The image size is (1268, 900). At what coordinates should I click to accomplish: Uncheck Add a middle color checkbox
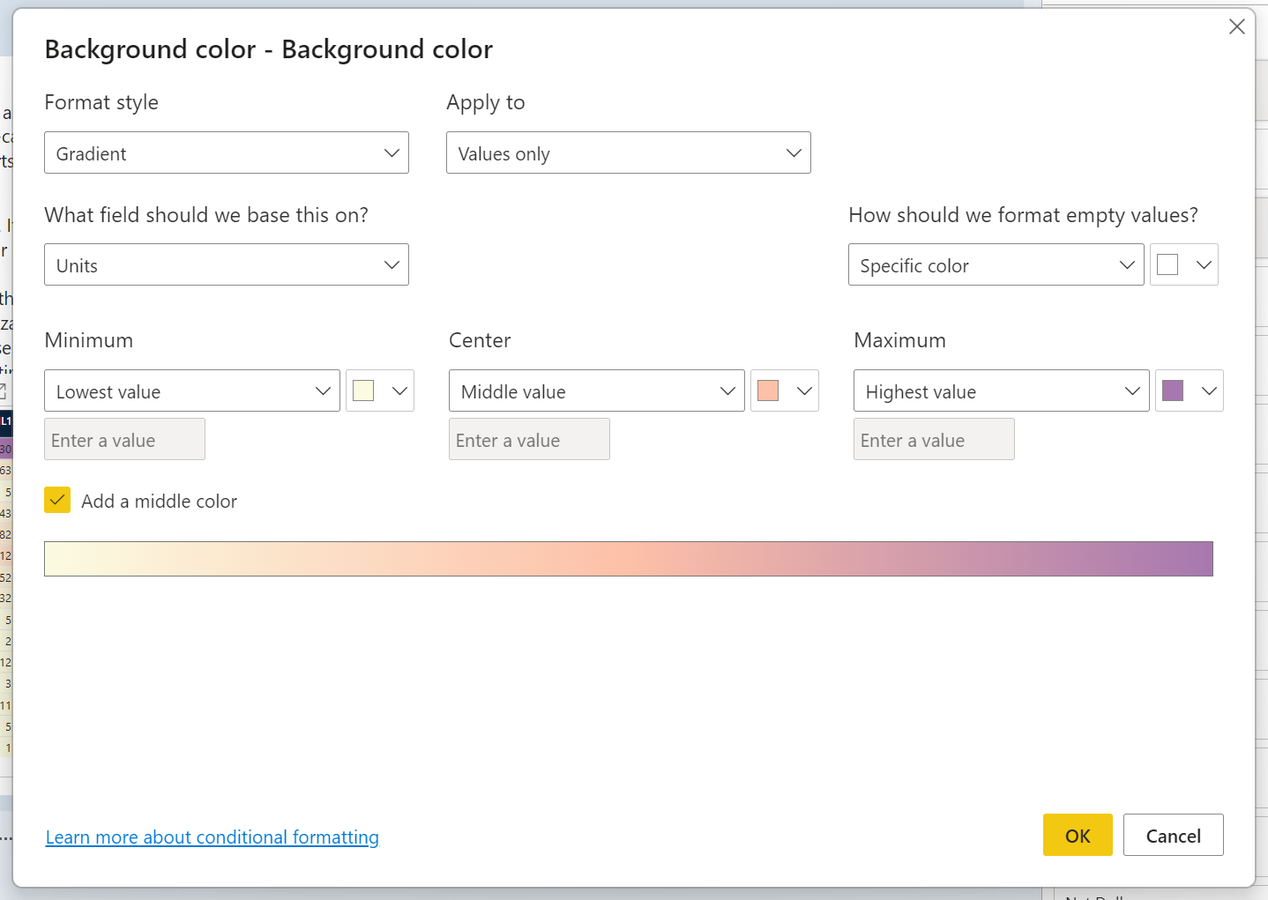57,500
